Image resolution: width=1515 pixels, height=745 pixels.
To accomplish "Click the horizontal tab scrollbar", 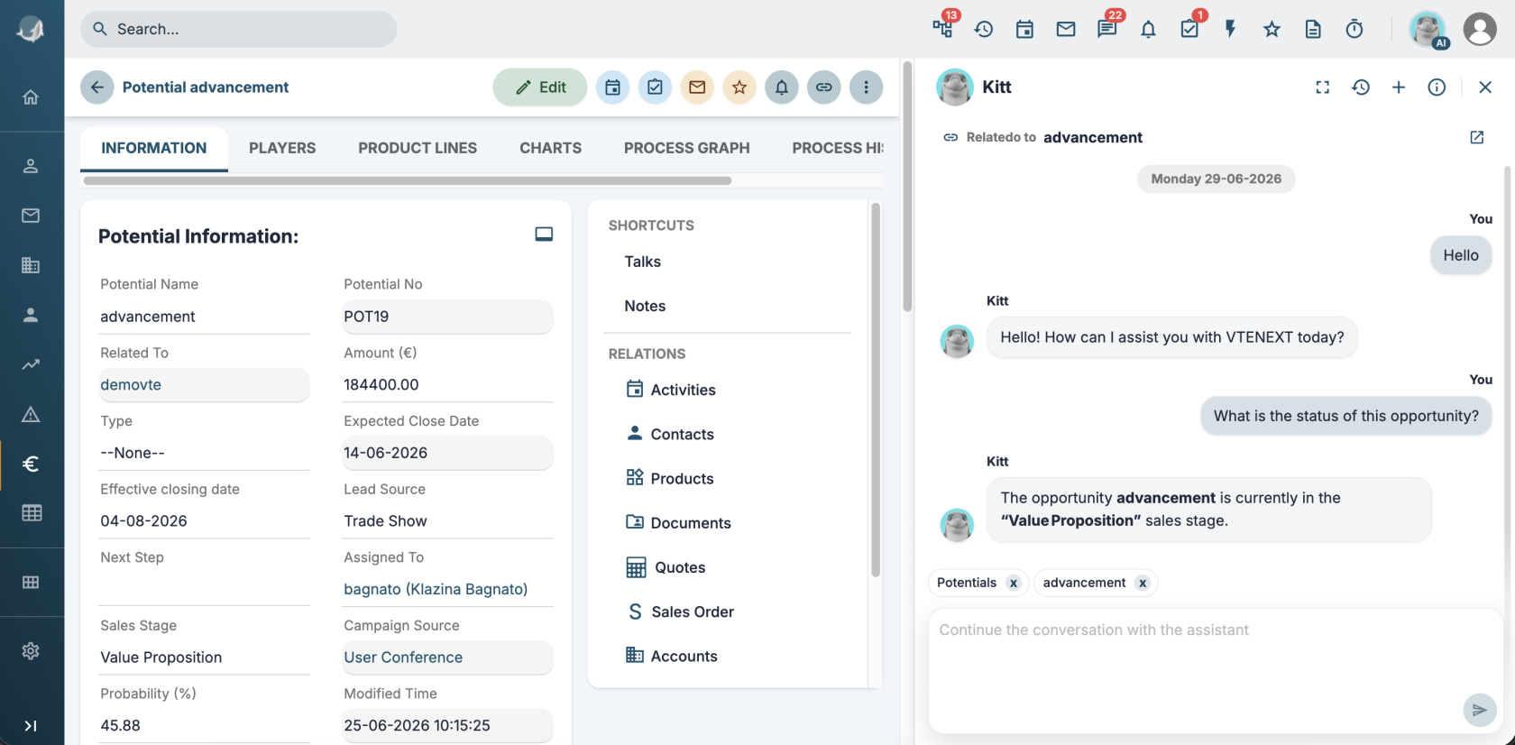I will click(408, 180).
